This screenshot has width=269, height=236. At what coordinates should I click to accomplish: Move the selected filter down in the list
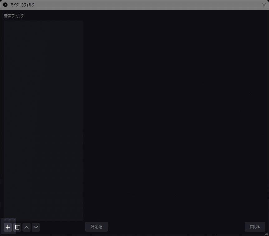pyautogui.click(x=36, y=227)
